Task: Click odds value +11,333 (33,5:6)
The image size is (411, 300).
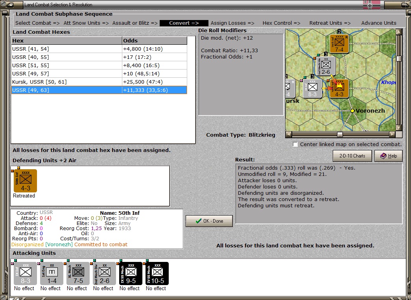Action: coord(146,90)
